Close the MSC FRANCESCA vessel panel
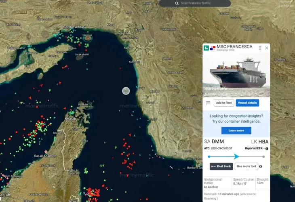Screen dimensions: 295x202 coord(267,48)
